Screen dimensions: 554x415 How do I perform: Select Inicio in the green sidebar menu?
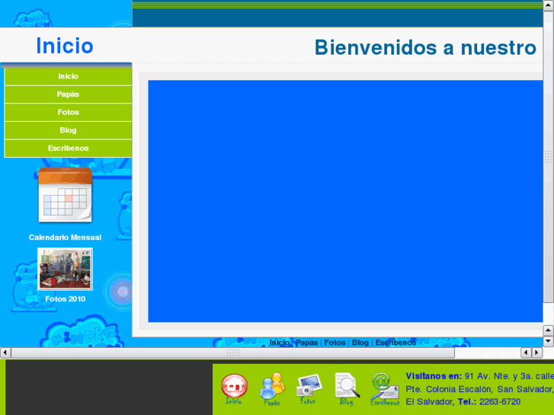tap(68, 76)
